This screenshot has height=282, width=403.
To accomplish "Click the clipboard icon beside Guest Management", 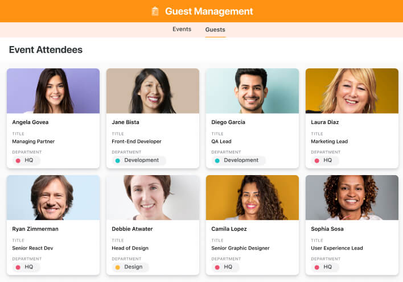I will (155, 11).
